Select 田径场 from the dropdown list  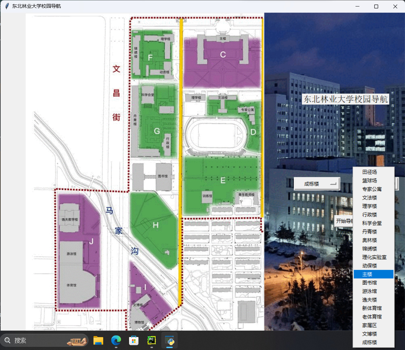click(369, 172)
